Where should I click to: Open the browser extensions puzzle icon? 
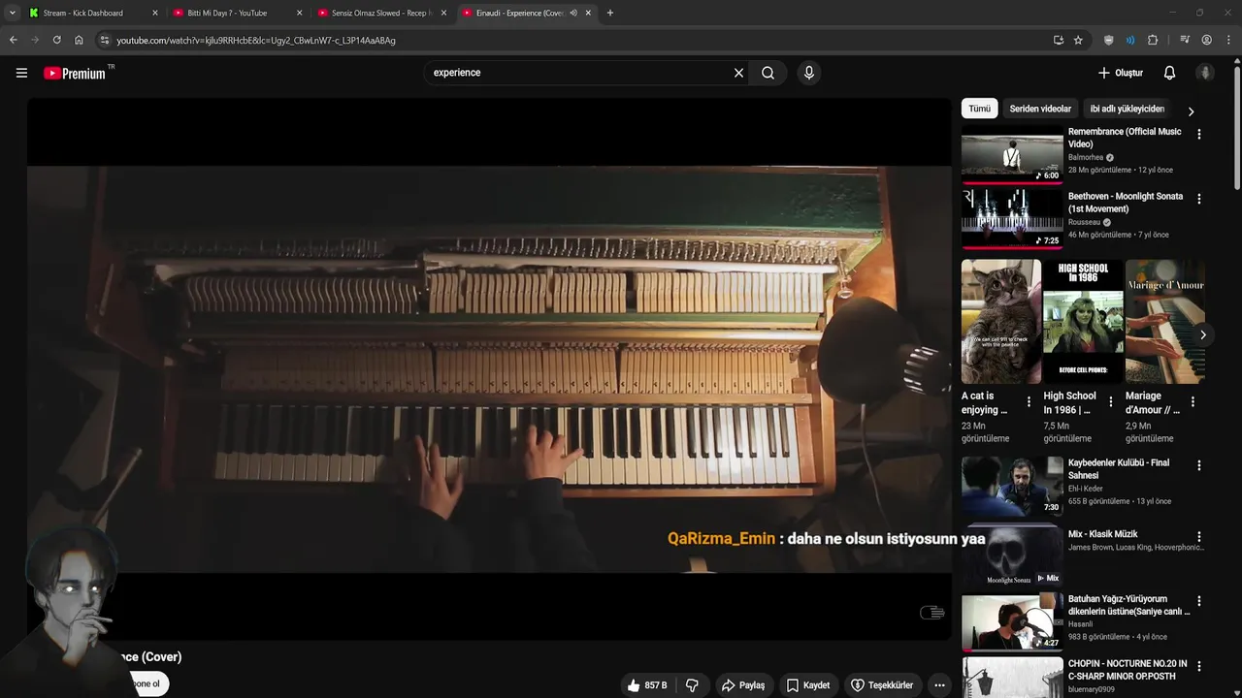point(1153,40)
